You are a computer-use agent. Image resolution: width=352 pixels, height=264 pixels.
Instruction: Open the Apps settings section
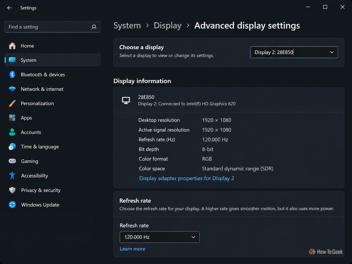[53, 118]
